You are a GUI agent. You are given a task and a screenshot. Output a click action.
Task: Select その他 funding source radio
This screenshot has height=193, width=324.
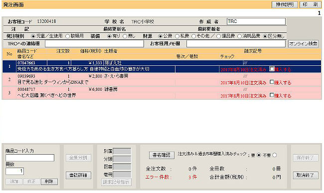[x=193, y=36]
